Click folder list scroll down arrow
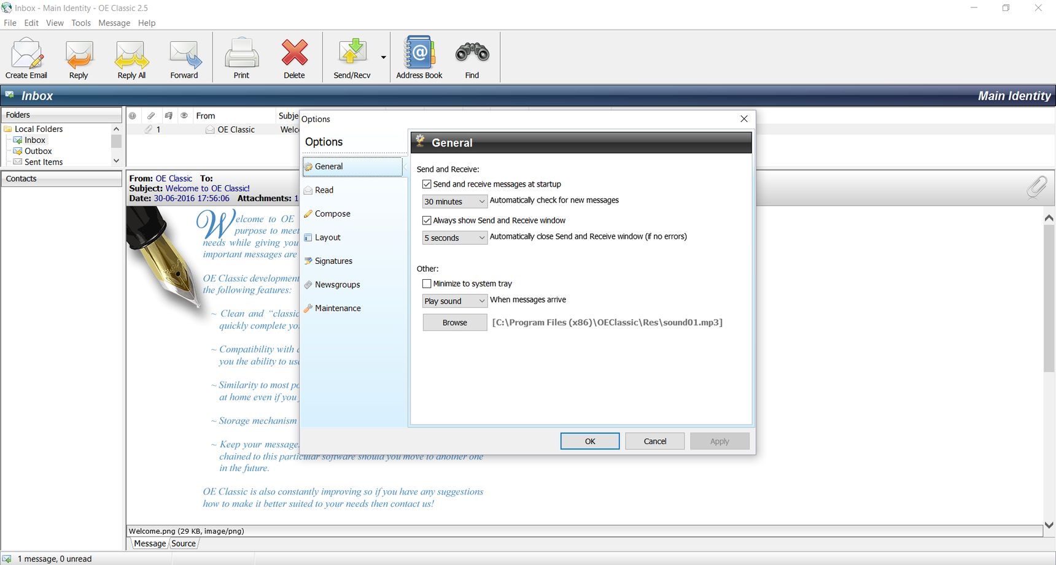The height and width of the screenshot is (565, 1056). click(x=116, y=161)
